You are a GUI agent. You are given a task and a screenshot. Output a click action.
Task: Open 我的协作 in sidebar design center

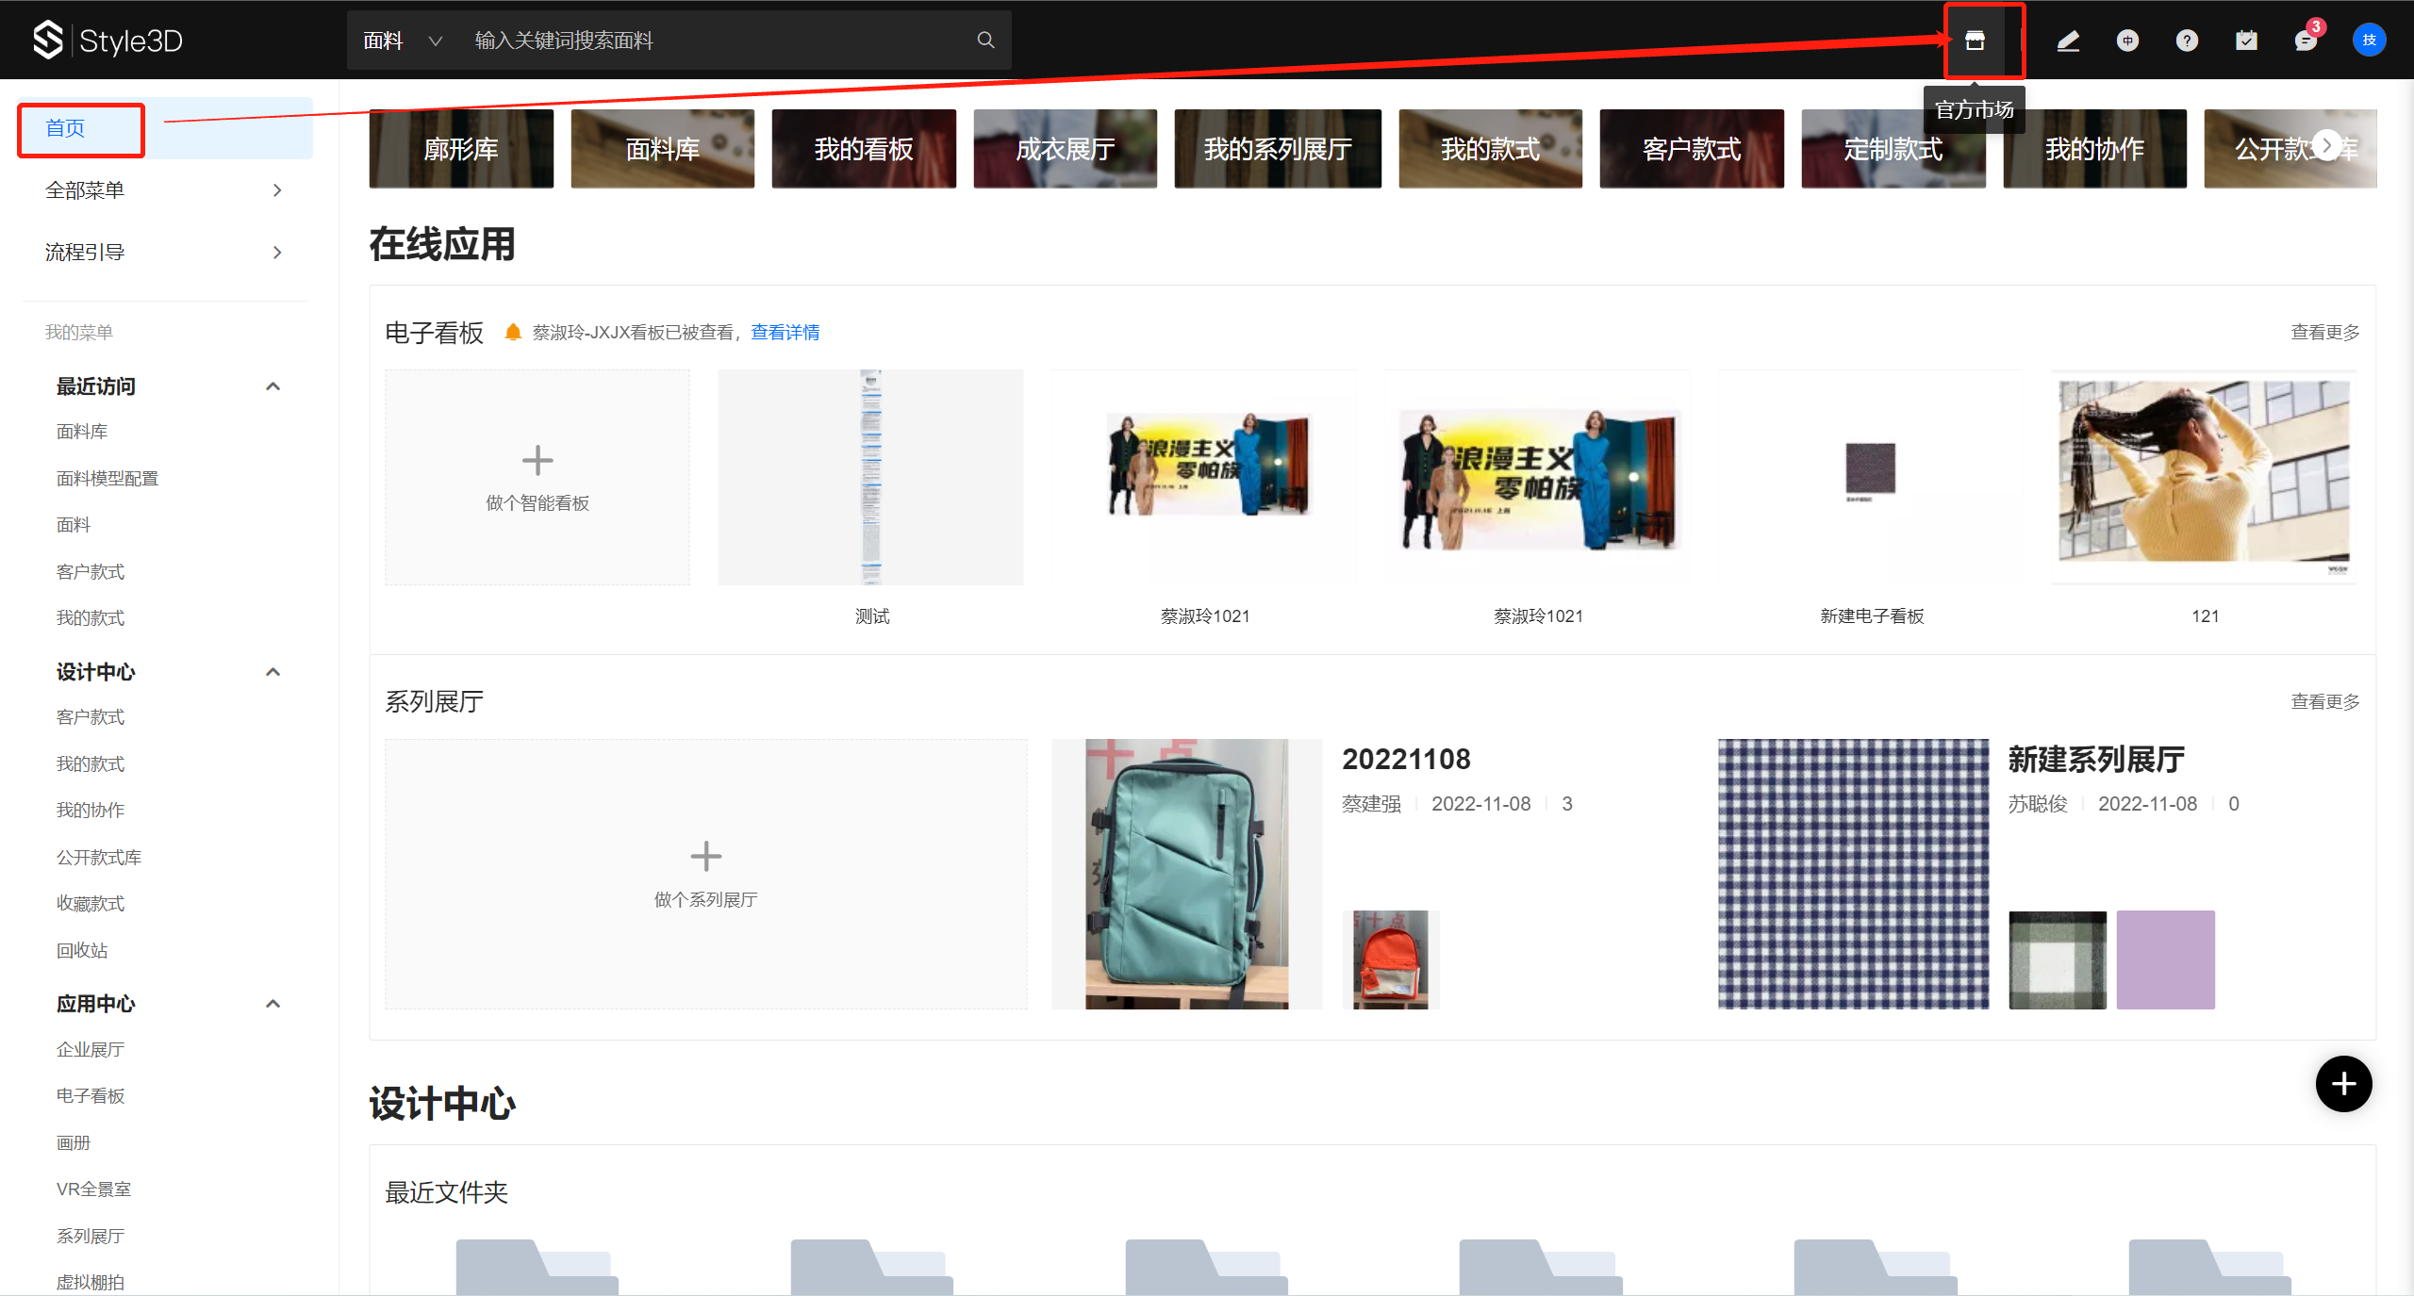pos(91,811)
